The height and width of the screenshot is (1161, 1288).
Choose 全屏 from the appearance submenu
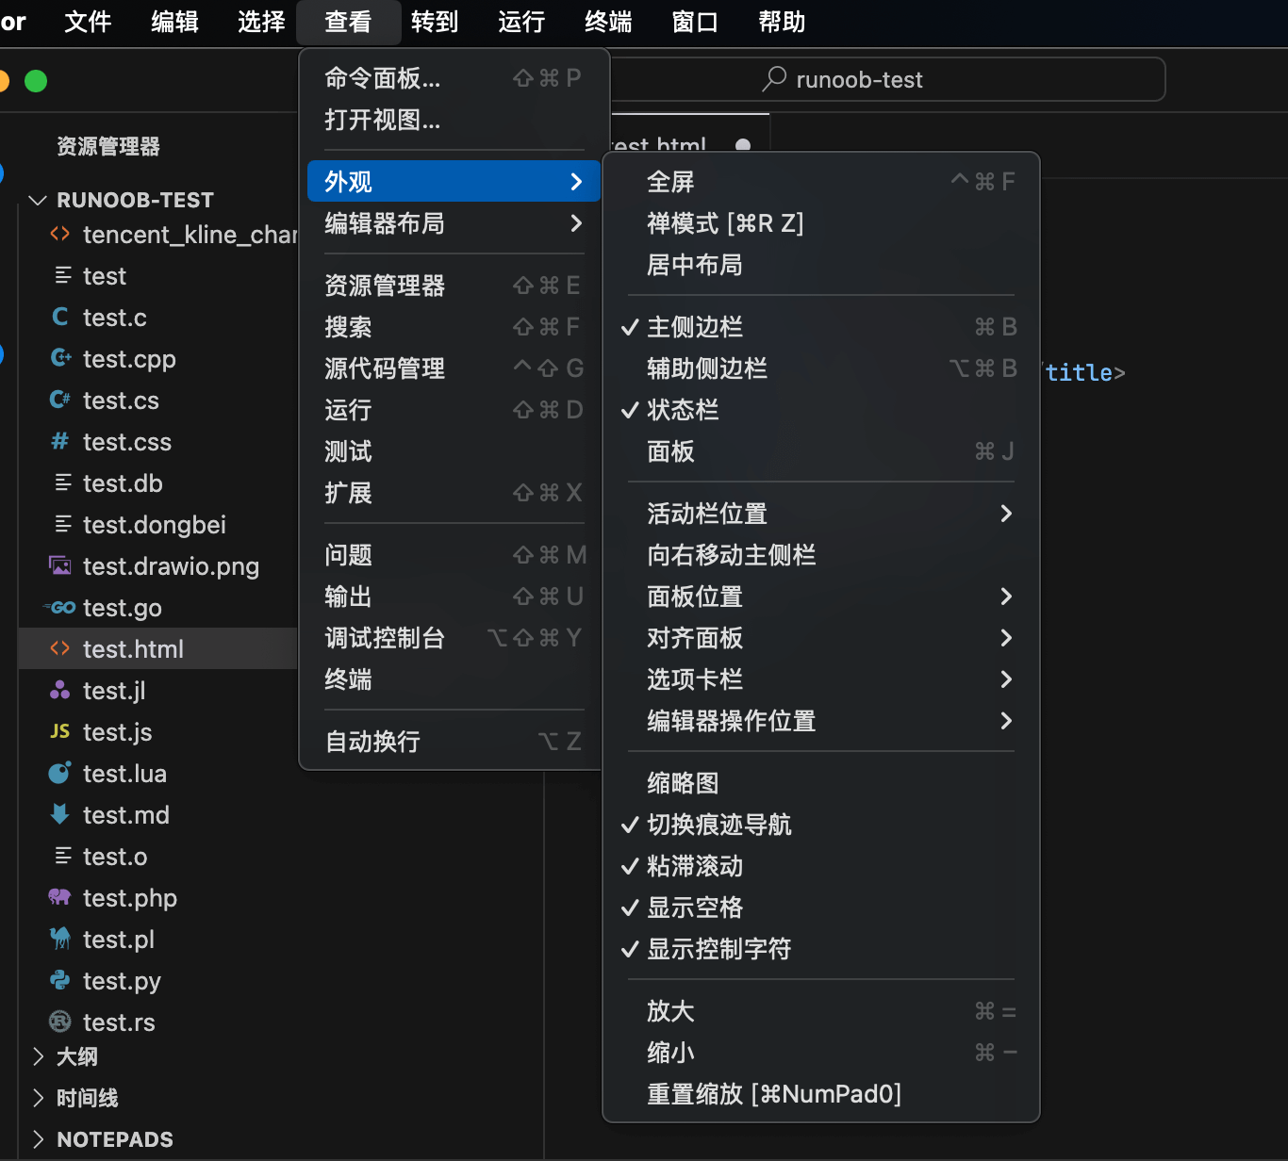[670, 182]
